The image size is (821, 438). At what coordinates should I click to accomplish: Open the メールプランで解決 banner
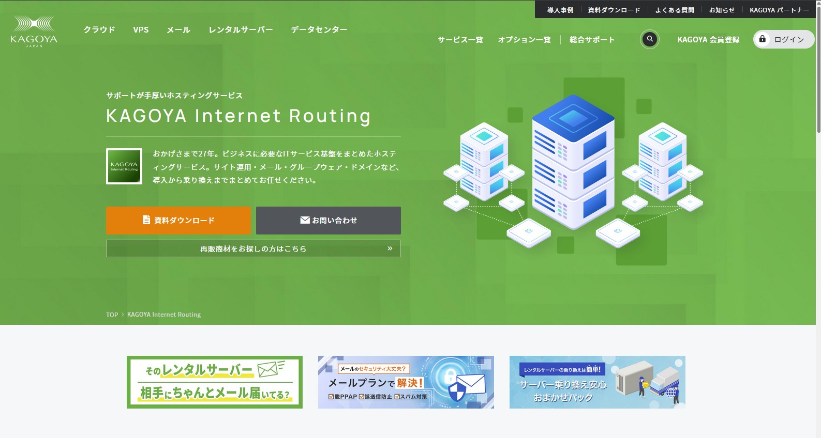pyautogui.click(x=406, y=382)
